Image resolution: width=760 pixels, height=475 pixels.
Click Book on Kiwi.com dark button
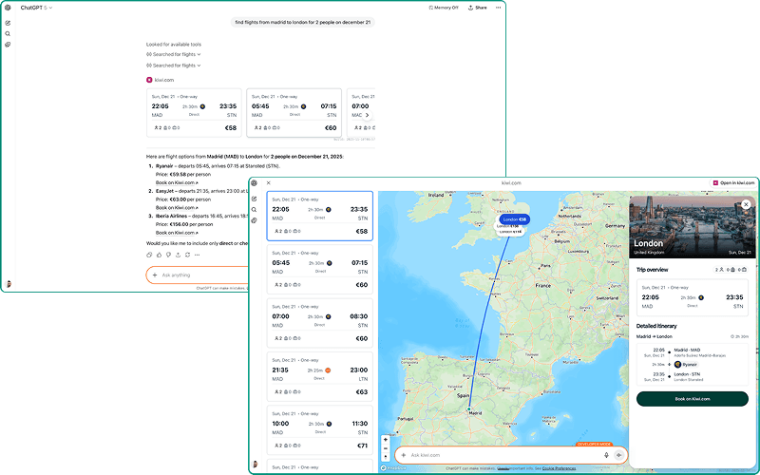pyautogui.click(x=693, y=399)
